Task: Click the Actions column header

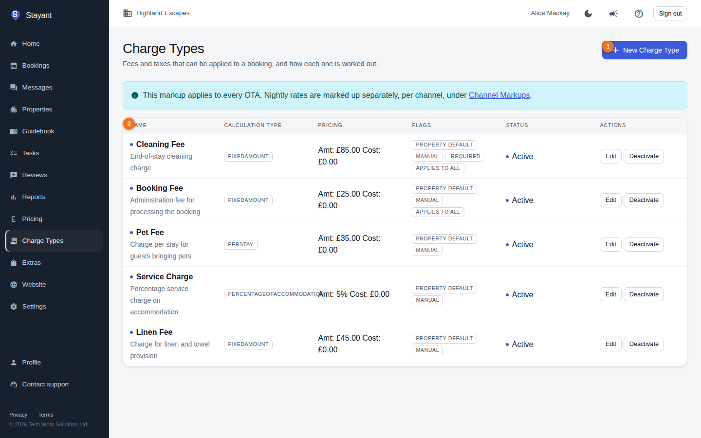Action: pos(612,126)
